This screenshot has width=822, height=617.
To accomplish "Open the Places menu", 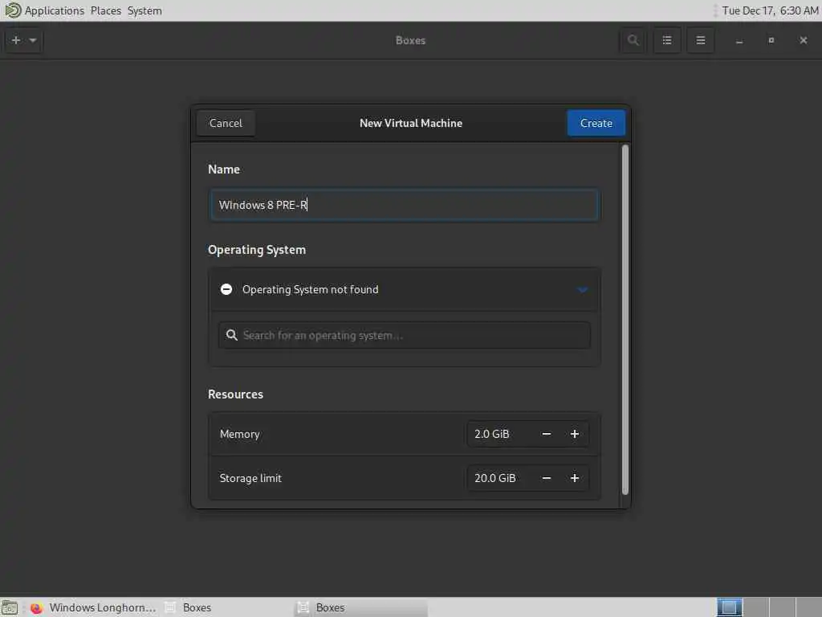I will point(105,10).
